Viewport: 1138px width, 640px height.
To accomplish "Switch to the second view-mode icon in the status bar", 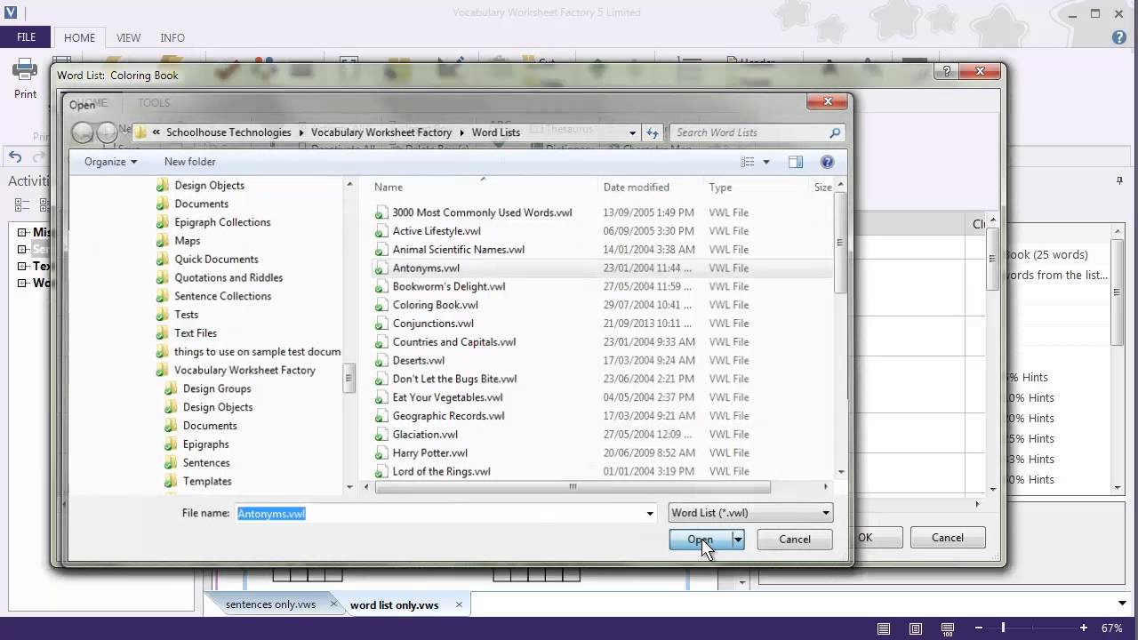I will click(x=916, y=628).
